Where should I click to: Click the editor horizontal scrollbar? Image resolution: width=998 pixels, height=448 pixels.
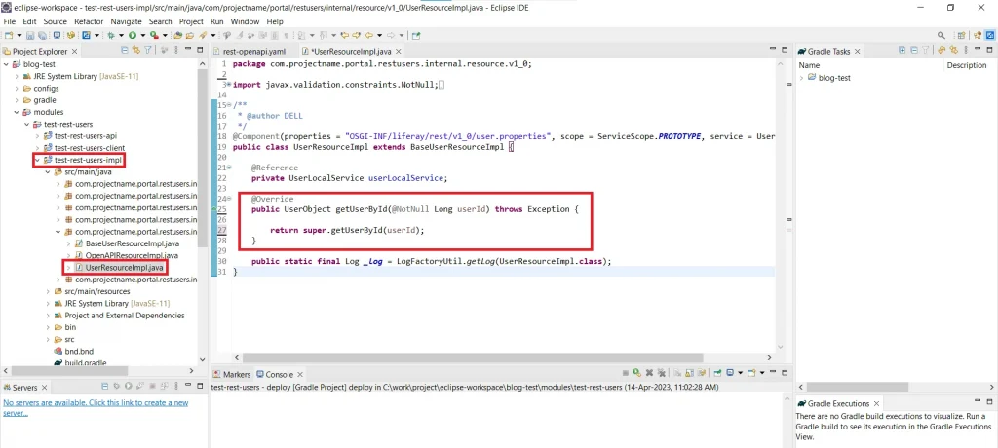click(x=473, y=358)
